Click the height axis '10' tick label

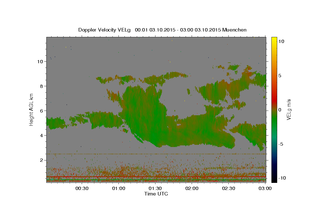pos(41,62)
